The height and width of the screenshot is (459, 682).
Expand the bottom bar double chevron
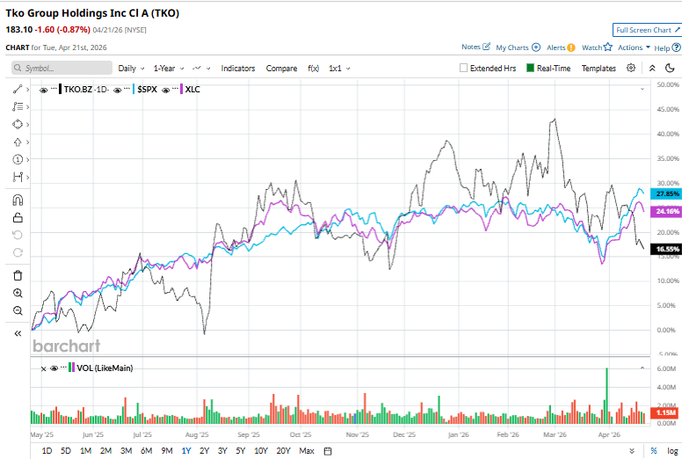pyautogui.click(x=632, y=451)
